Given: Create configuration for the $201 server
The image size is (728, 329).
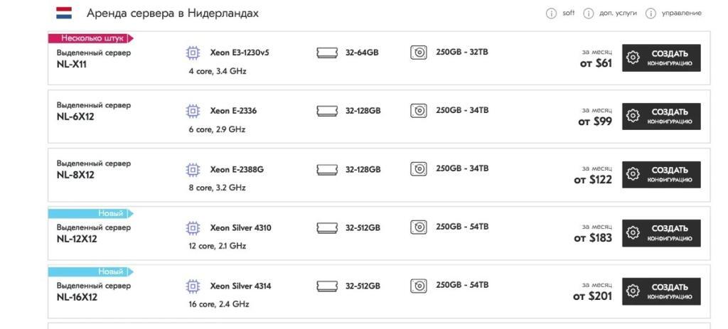Looking at the screenshot, I should [661, 291].
